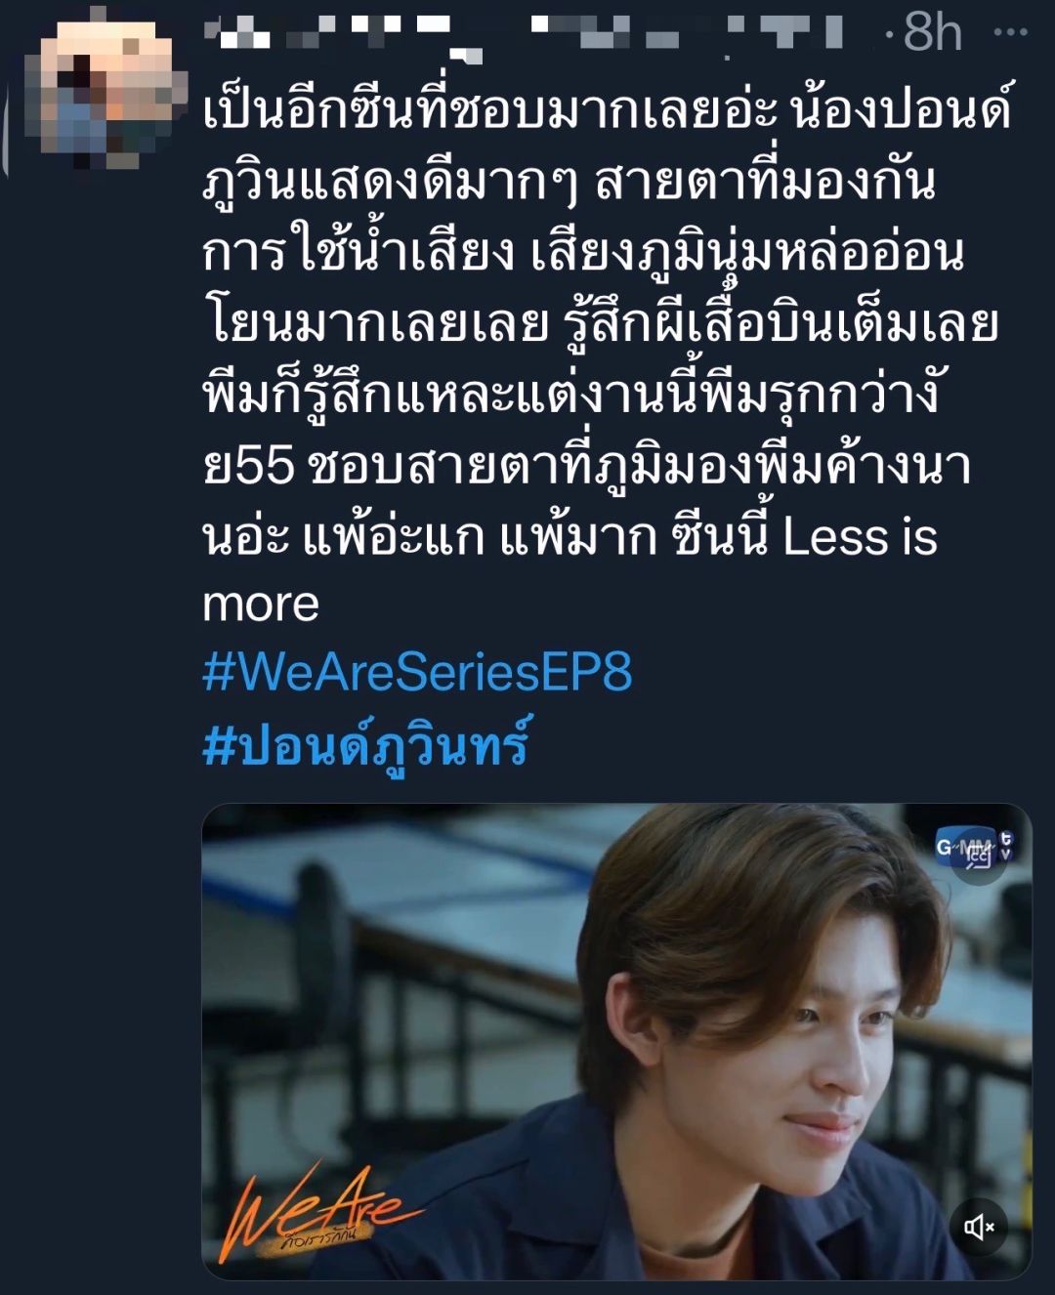Unmute the video with the speaker icon
Screen dimensions: 1055x1295
point(979,1227)
